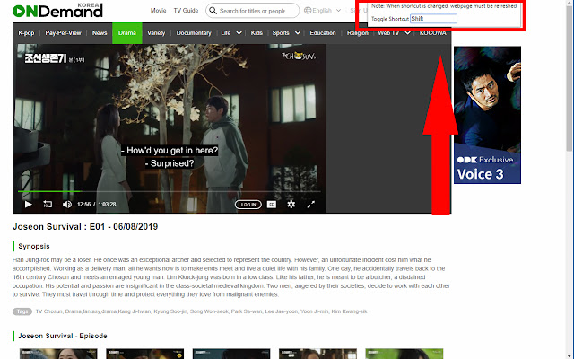
Task: Mute the video volume
Action: pyautogui.click(x=66, y=204)
